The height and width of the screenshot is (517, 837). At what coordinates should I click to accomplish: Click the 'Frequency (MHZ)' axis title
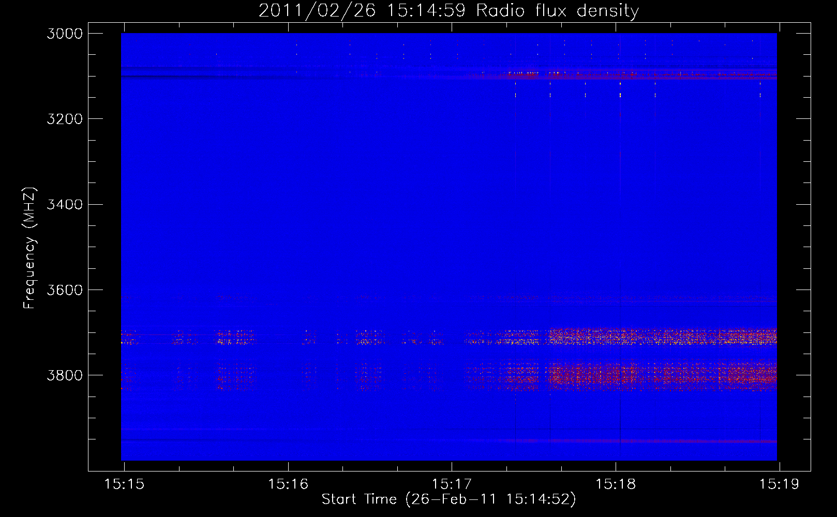coord(29,248)
